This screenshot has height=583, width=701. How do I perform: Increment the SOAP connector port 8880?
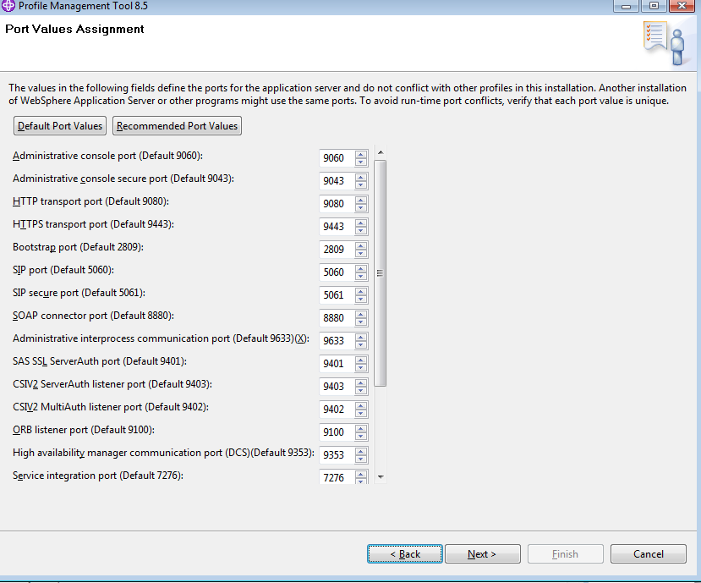click(x=361, y=314)
